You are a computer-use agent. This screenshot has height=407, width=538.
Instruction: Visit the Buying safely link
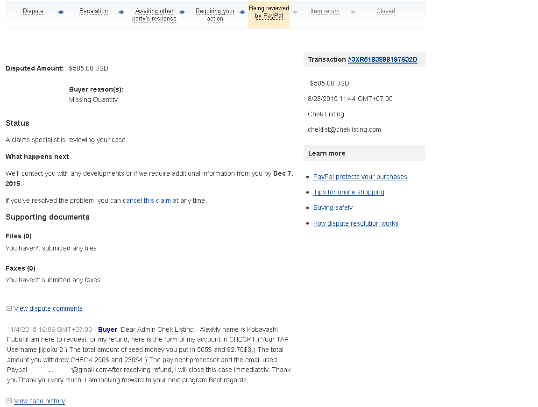[x=333, y=207]
